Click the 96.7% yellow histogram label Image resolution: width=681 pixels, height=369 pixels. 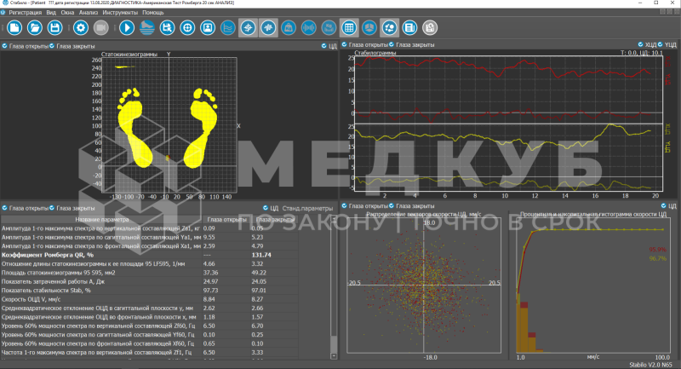(x=657, y=258)
